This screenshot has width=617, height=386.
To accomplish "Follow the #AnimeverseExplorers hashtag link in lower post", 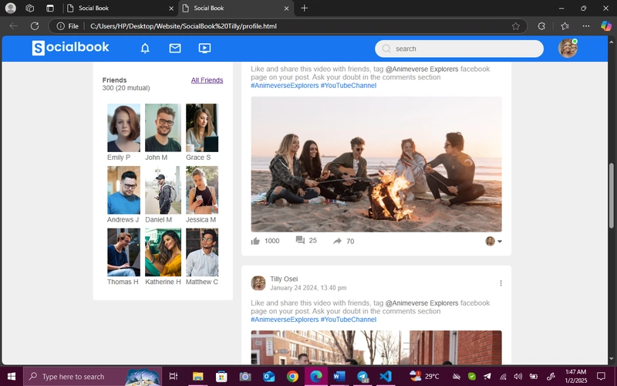I will (285, 320).
